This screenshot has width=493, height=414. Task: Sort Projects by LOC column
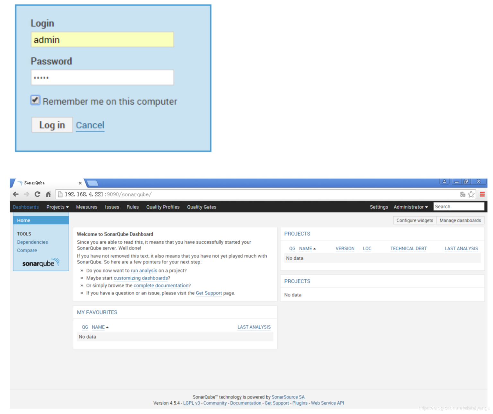click(x=367, y=249)
